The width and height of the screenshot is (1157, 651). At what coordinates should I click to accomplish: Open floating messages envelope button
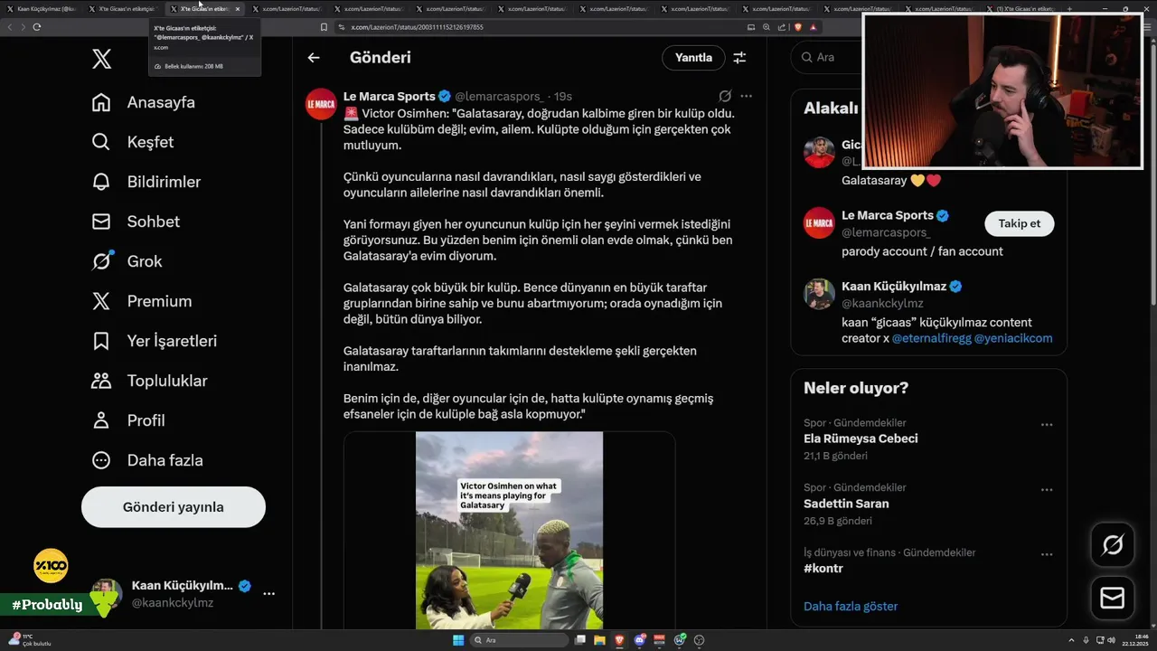click(x=1113, y=599)
